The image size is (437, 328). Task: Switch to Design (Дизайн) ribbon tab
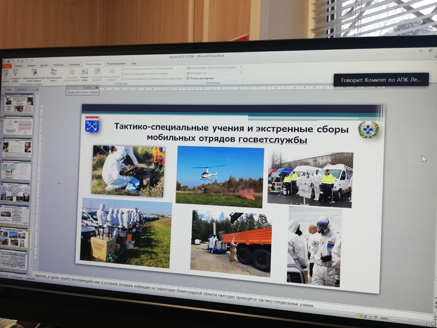(x=44, y=65)
